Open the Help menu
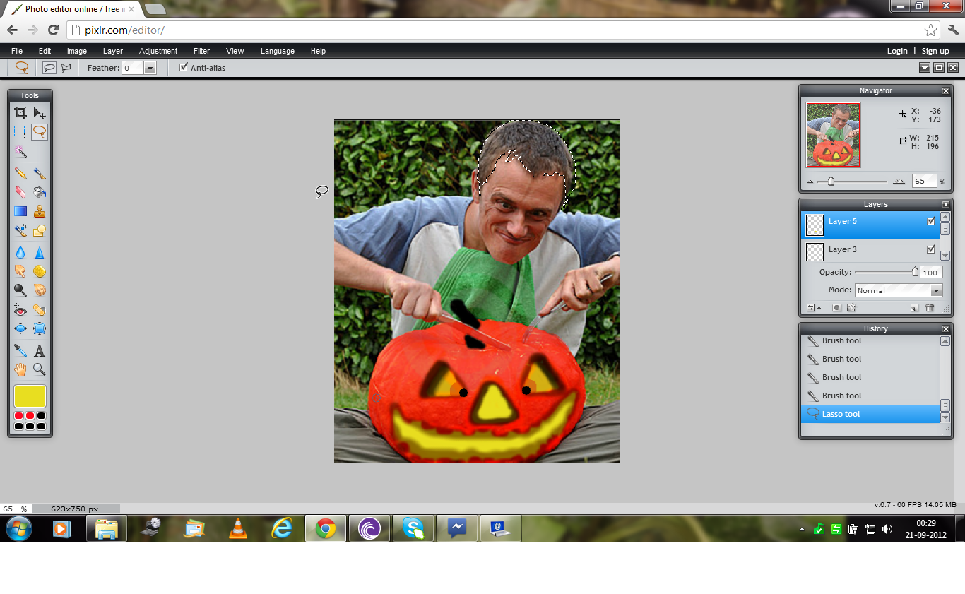Viewport: 965px width, 594px height. tap(318, 51)
